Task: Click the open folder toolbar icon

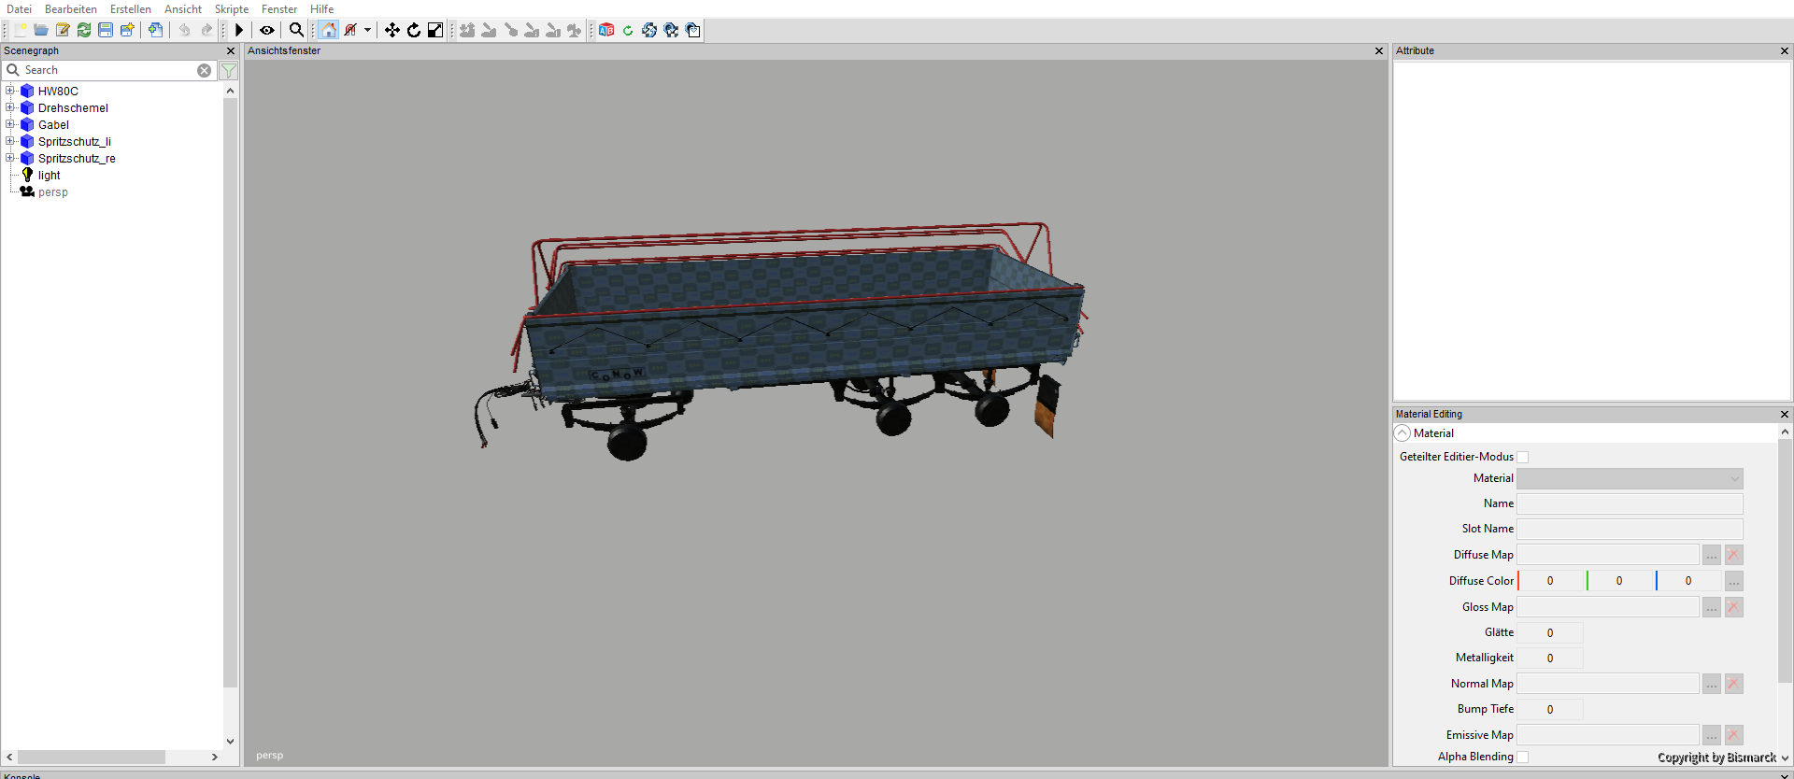Action: pos(41,30)
